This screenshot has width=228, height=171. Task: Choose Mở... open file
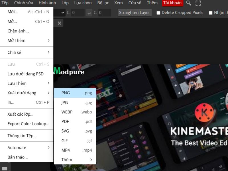pyautogui.click(x=27, y=22)
